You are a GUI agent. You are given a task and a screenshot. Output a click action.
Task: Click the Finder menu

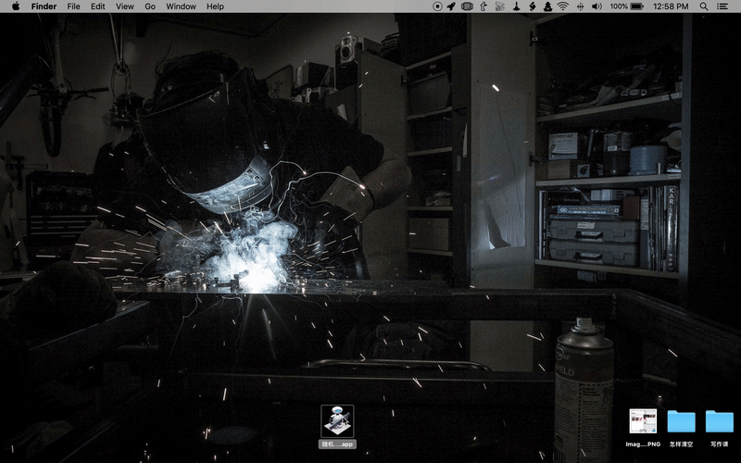coord(44,6)
